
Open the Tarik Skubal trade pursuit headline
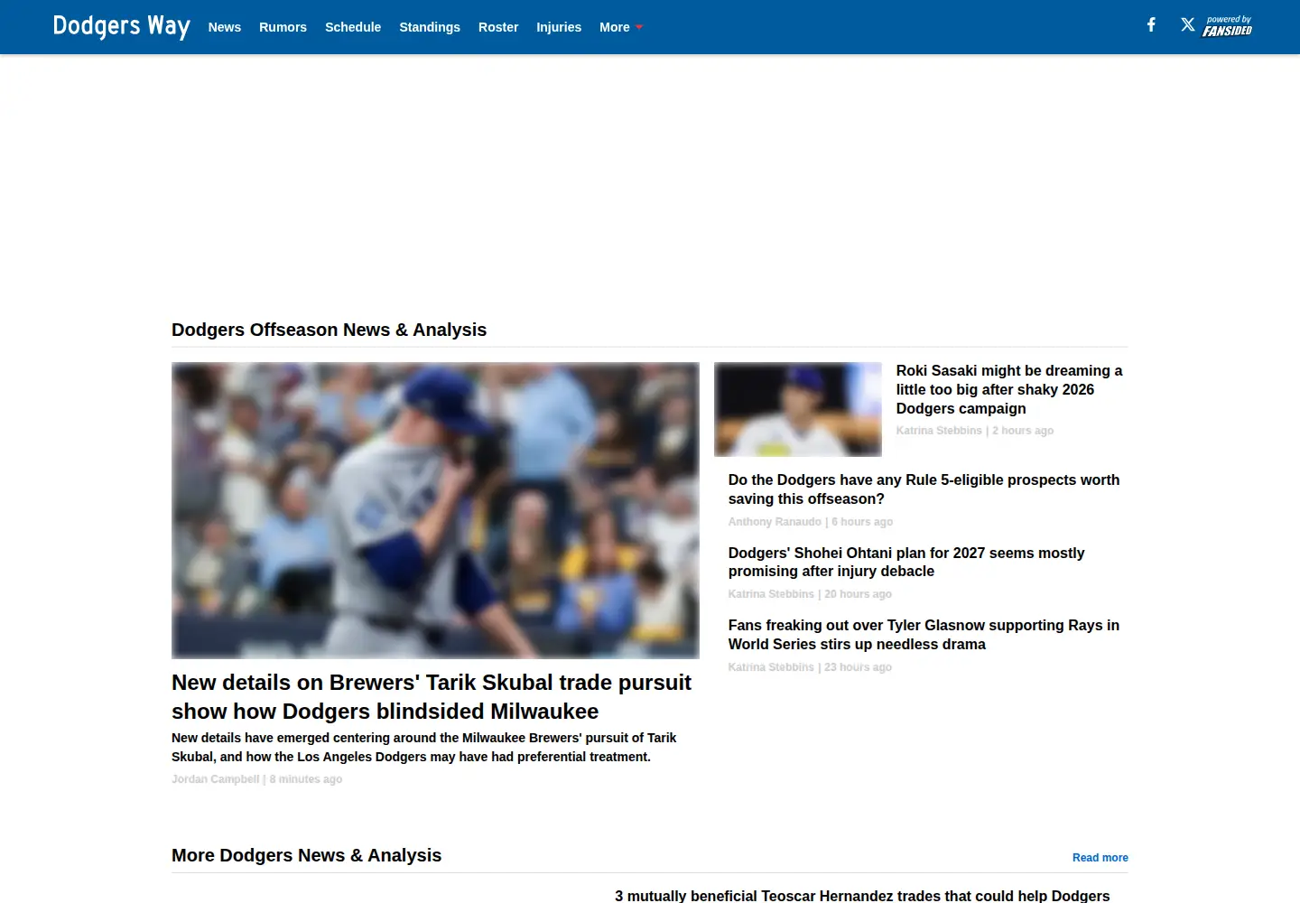tap(432, 697)
